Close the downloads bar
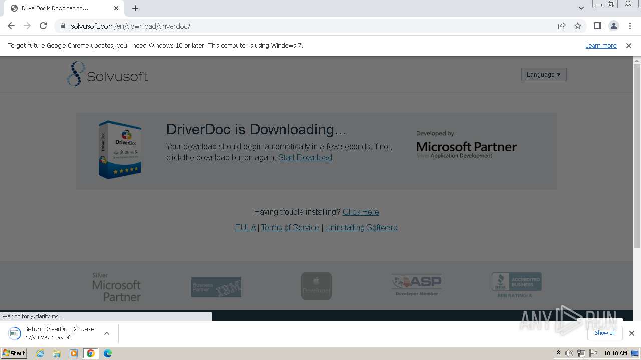The image size is (641, 360). 631,333
